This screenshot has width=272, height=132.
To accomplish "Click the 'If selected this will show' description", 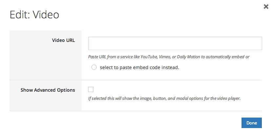I will [165, 98].
